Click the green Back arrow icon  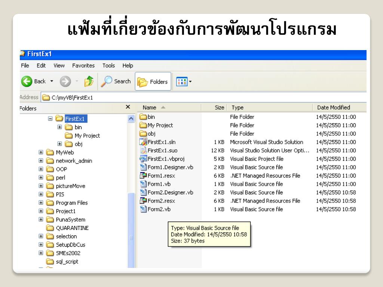click(x=27, y=81)
